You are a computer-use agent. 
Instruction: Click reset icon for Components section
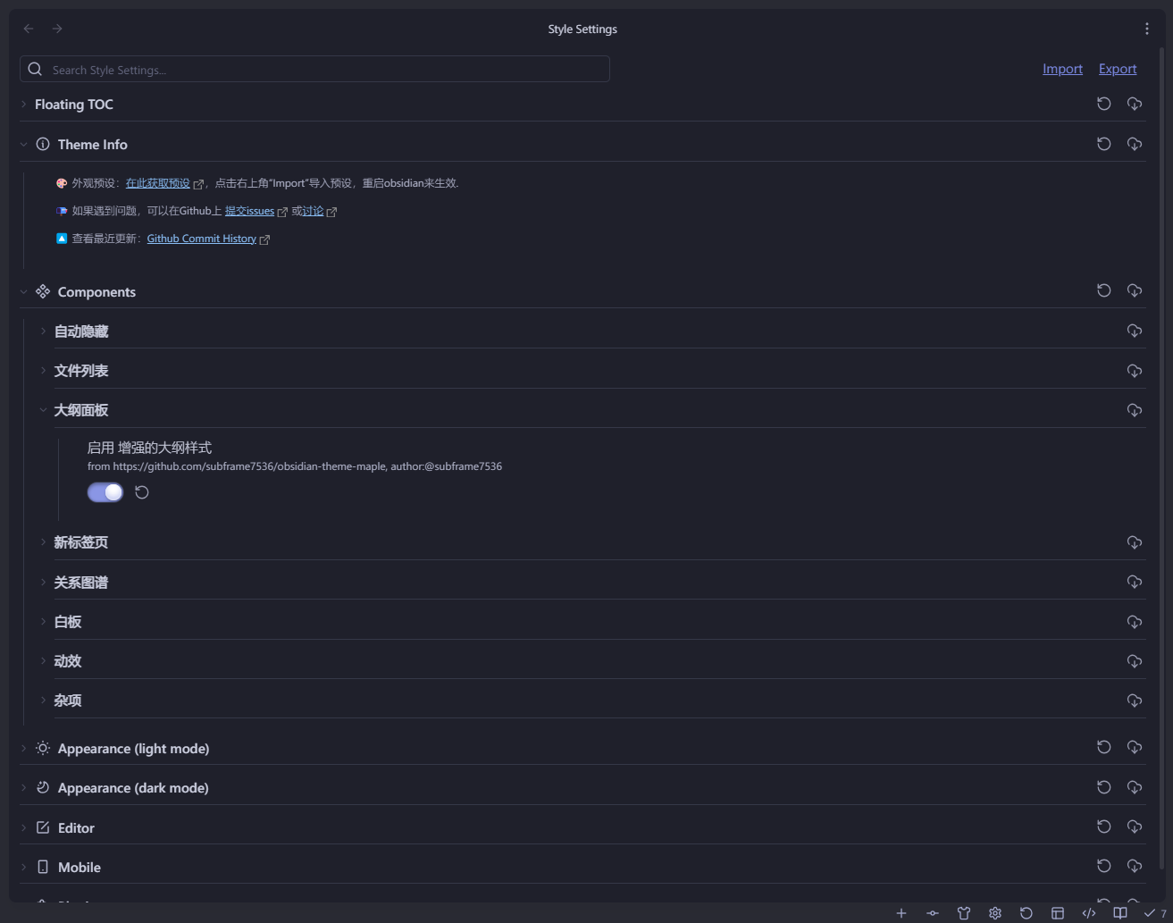pos(1103,290)
